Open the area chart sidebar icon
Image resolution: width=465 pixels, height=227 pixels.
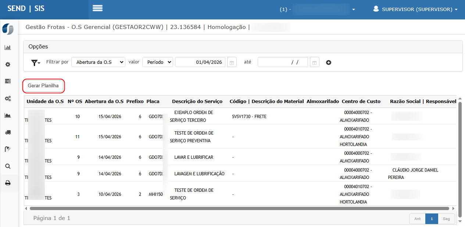point(7,116)
